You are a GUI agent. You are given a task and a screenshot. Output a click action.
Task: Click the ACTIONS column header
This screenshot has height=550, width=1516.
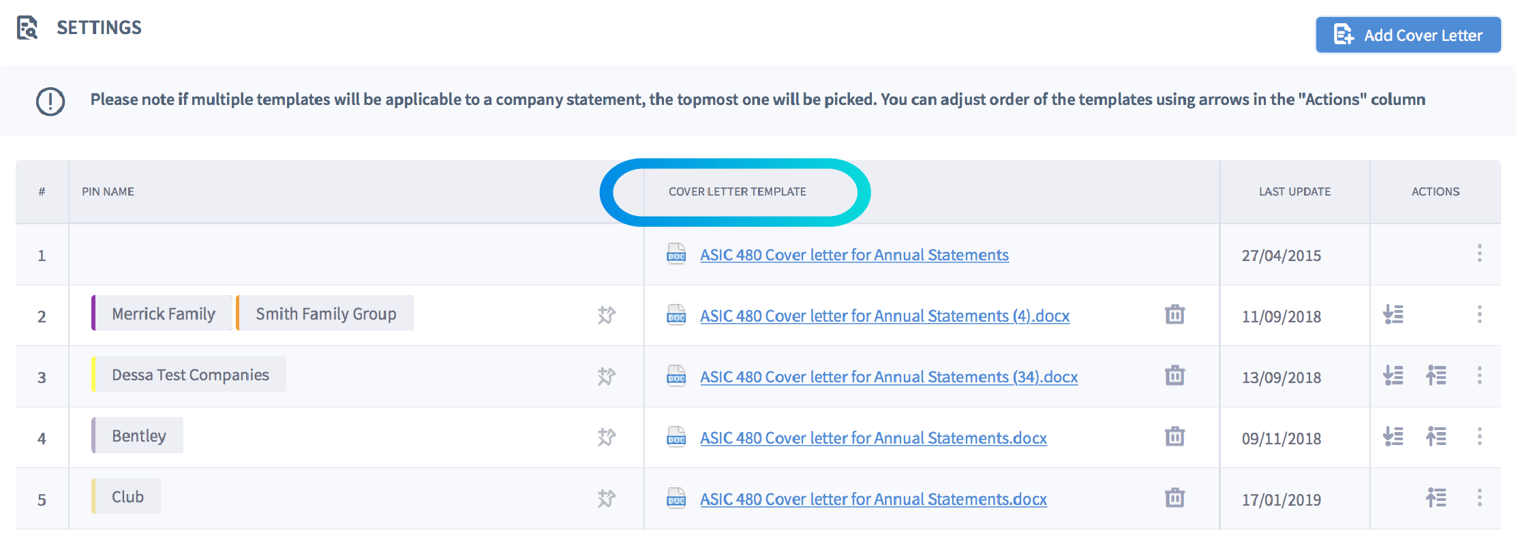pyautogui.click(x=1436, y=192)
